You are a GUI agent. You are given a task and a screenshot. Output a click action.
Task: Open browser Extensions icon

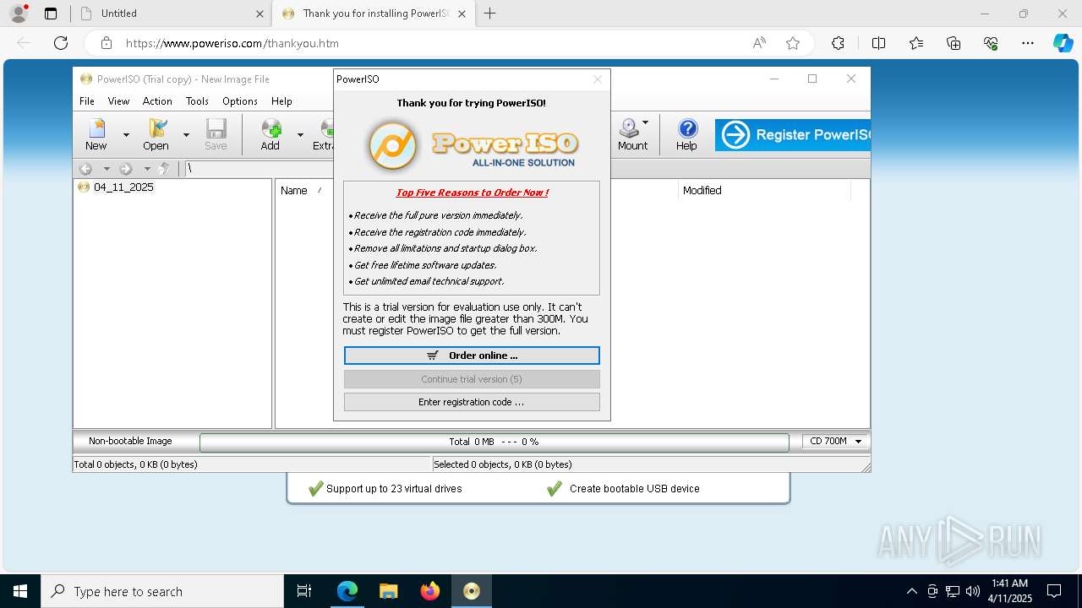coord(838,43)
